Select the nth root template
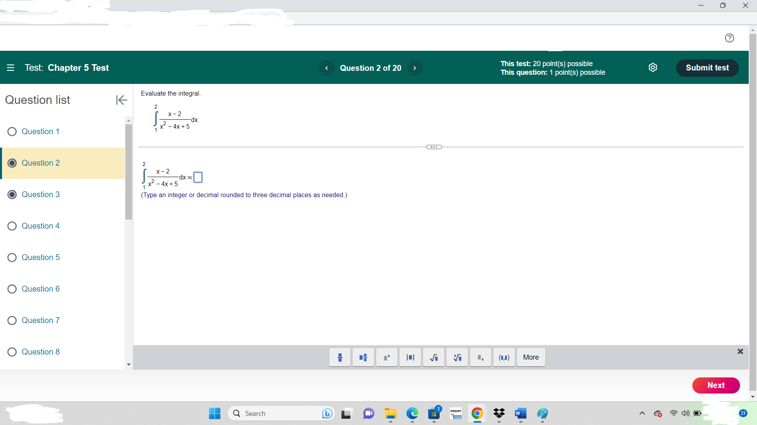Viewport: 757px width, 425px height. pyautogui.click(x=457, y=357)
